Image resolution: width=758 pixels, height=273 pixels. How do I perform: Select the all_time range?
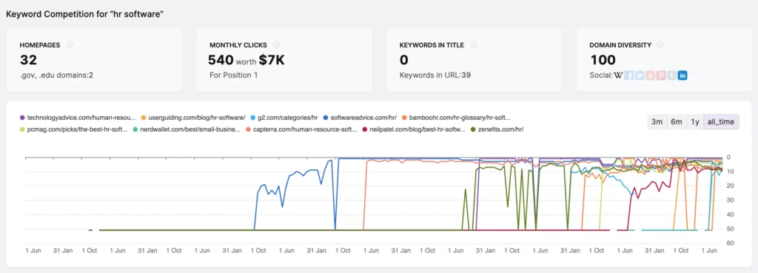tap(721, 122)
